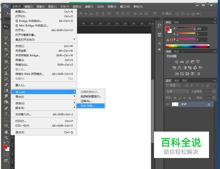
Task: Add a Color Balance adjustment
Action: [x=179, y=68]
